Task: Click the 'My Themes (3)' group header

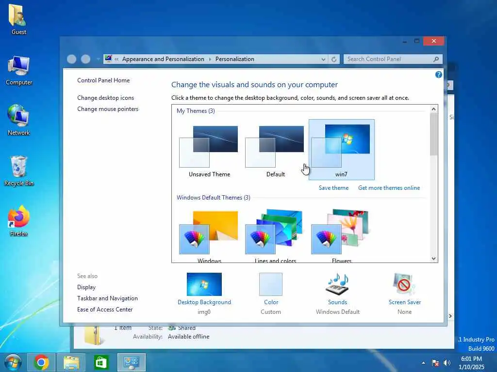Action: [x=196, y=111]
